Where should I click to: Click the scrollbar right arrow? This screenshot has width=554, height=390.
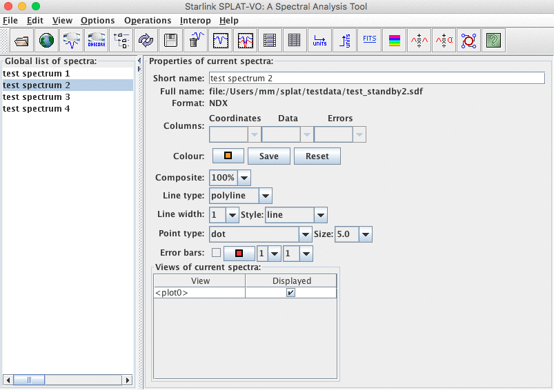[127, 380]
